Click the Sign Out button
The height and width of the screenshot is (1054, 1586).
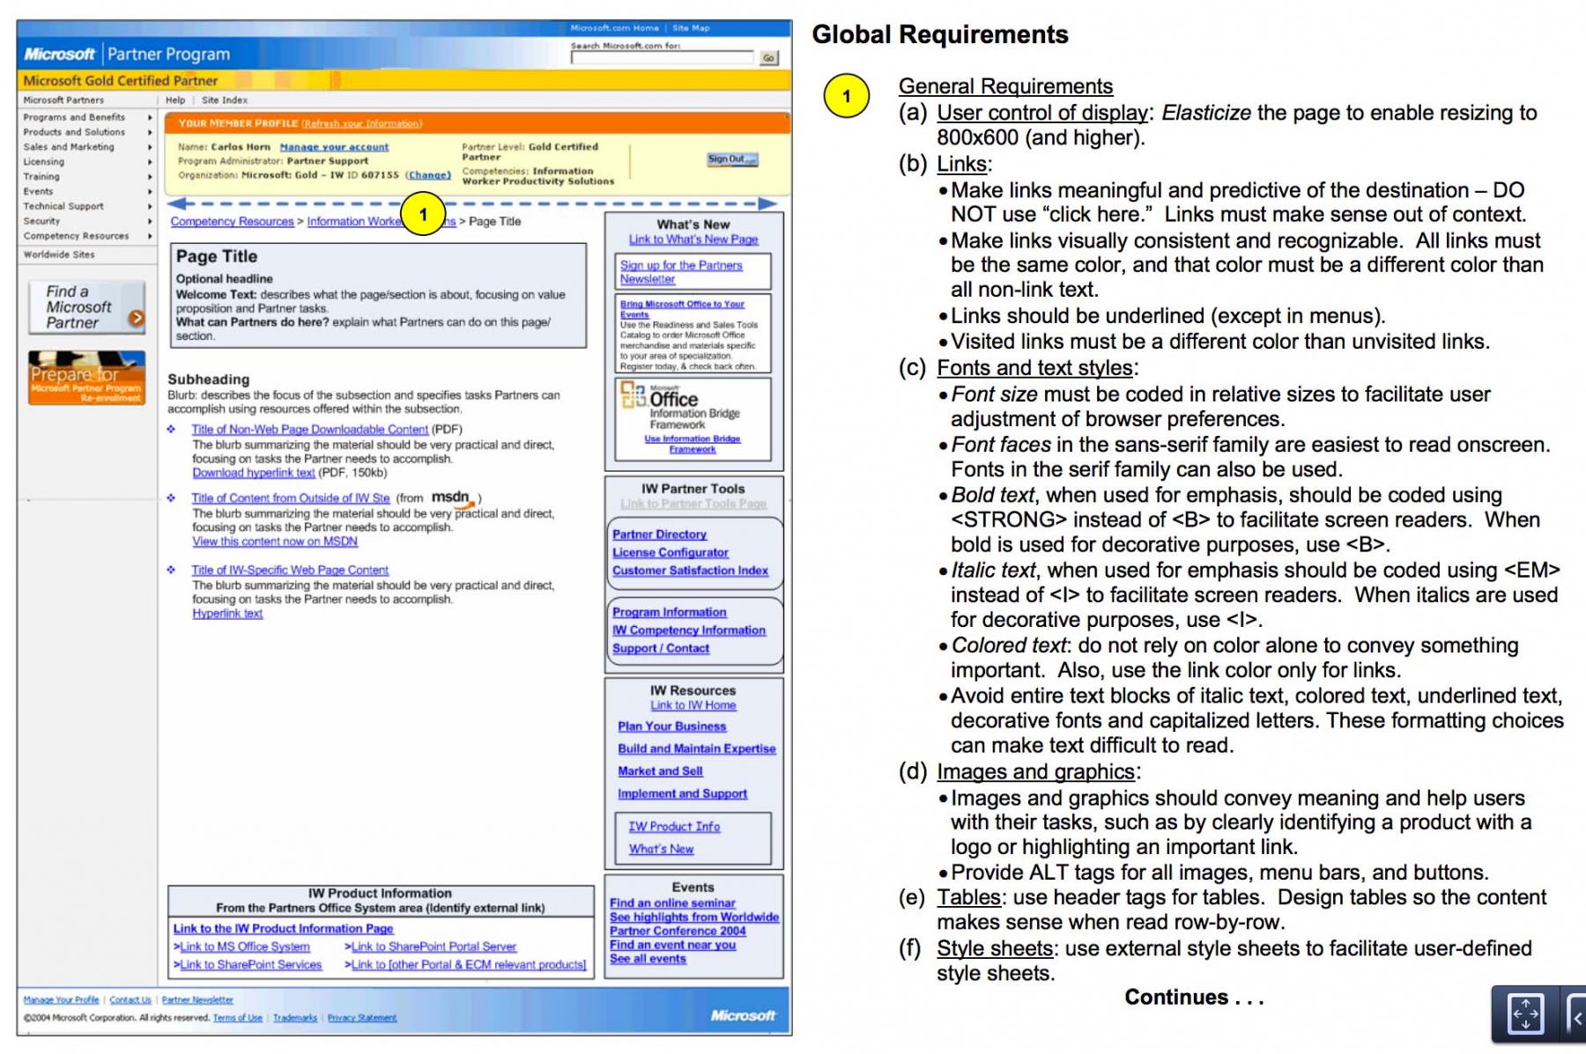coord(732,159)
